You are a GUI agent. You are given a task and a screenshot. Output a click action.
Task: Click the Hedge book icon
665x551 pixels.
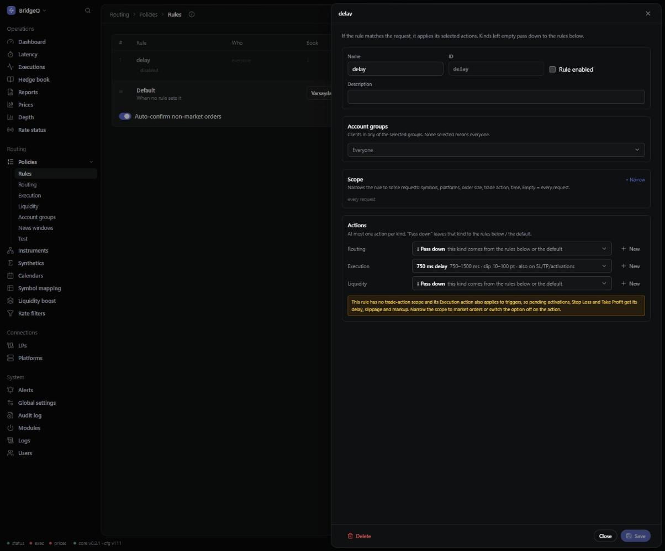10,79
